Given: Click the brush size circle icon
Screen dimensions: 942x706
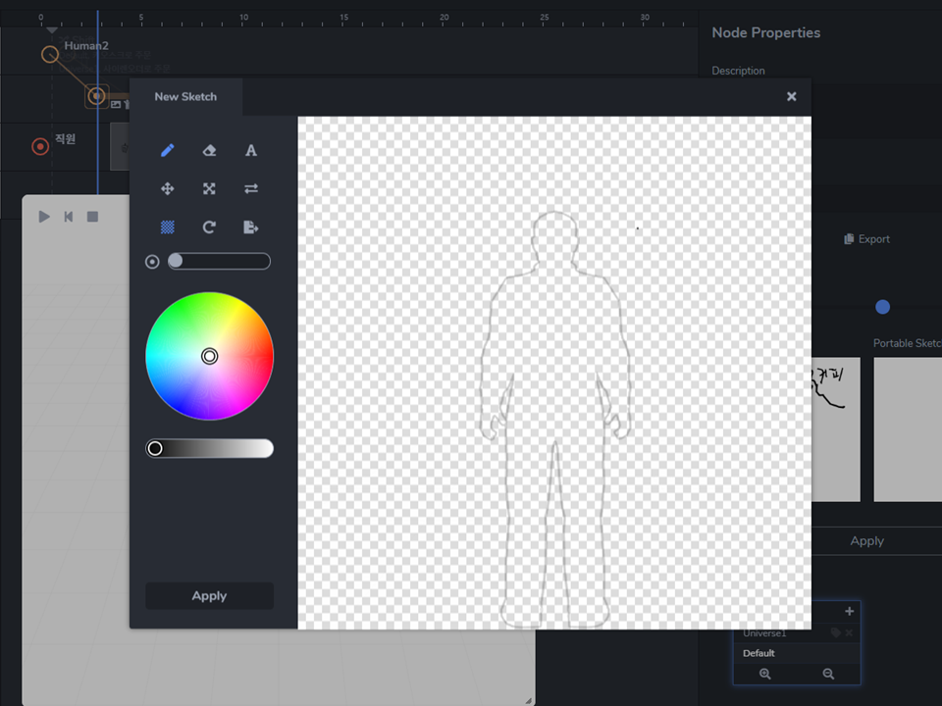Looking at the screenshot, I should click(x=152, y=262).
